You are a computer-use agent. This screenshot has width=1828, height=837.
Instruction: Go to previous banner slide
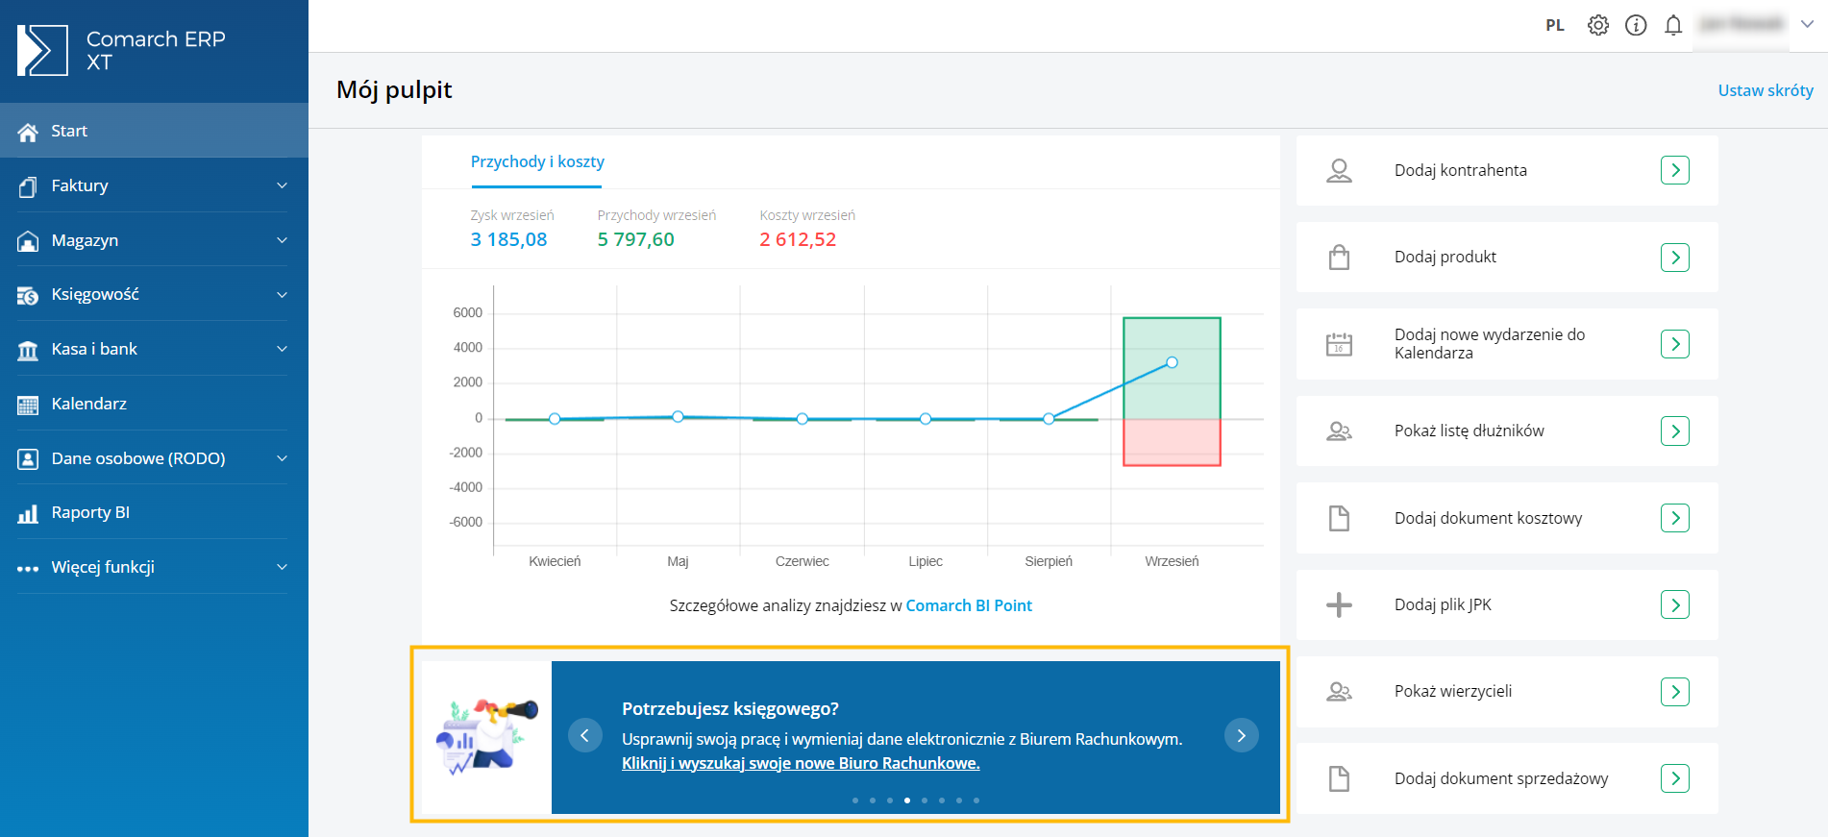[x=584, y=736]
